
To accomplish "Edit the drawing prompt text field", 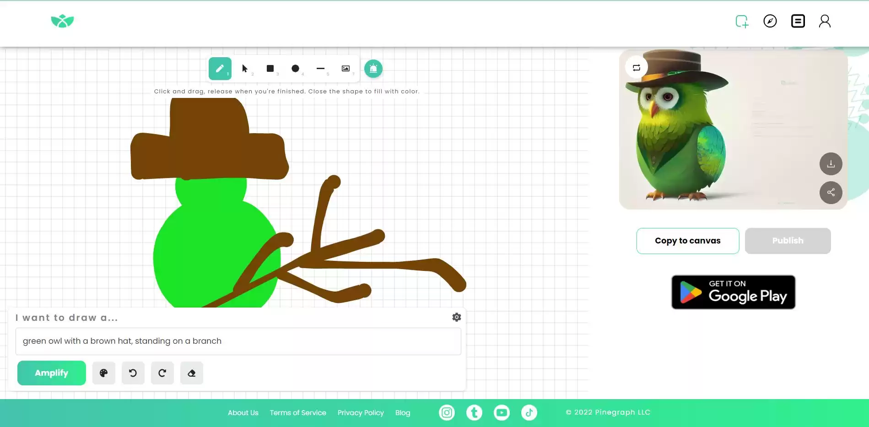I will pos(238,341).
